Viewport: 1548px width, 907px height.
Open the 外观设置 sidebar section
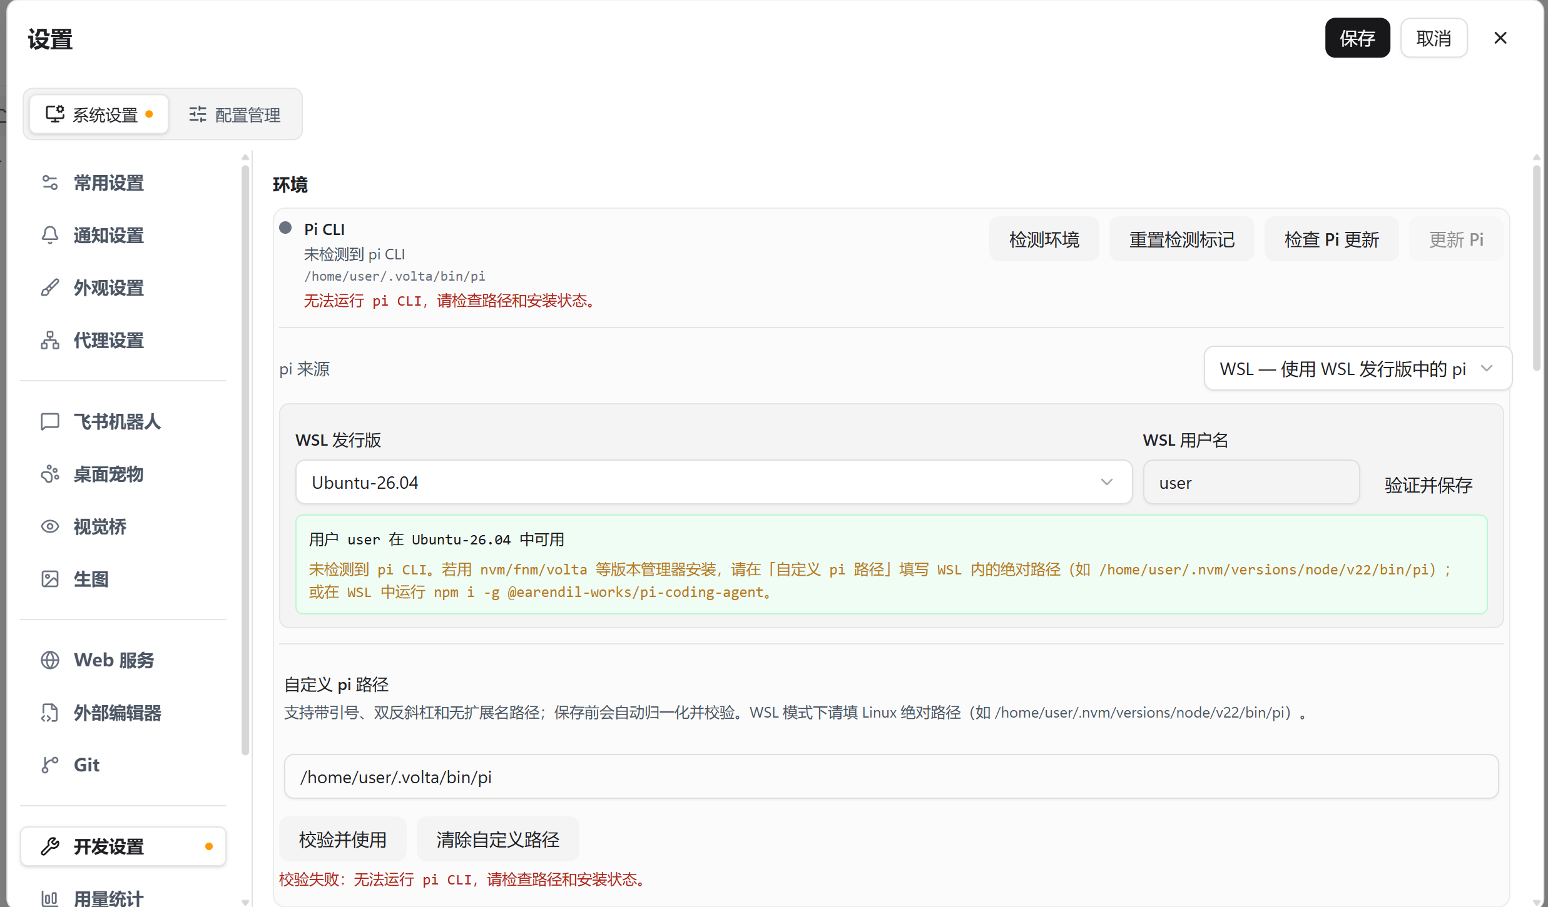coord(123,288)
